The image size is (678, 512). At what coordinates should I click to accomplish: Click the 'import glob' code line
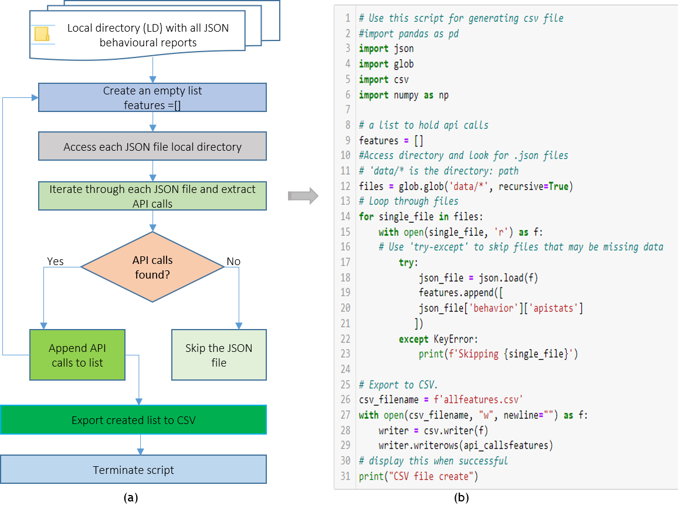click(x=386, y=64)
